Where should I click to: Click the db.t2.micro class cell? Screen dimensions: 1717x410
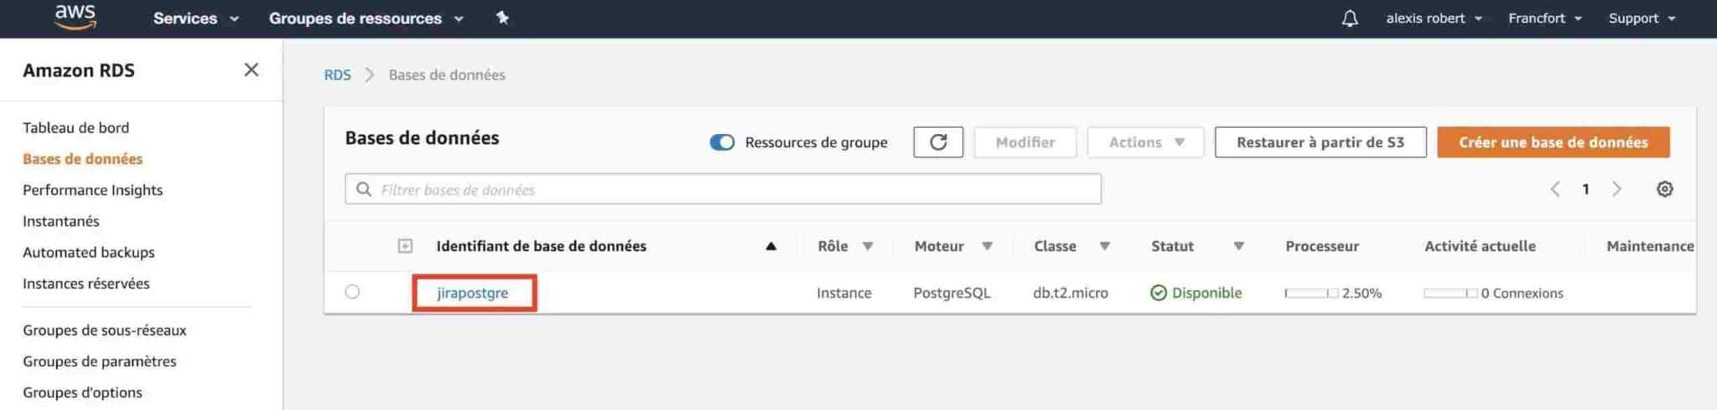click(1071, 293)
